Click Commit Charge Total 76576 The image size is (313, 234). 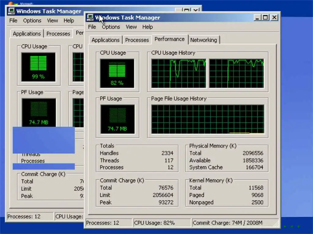point(166,188)
